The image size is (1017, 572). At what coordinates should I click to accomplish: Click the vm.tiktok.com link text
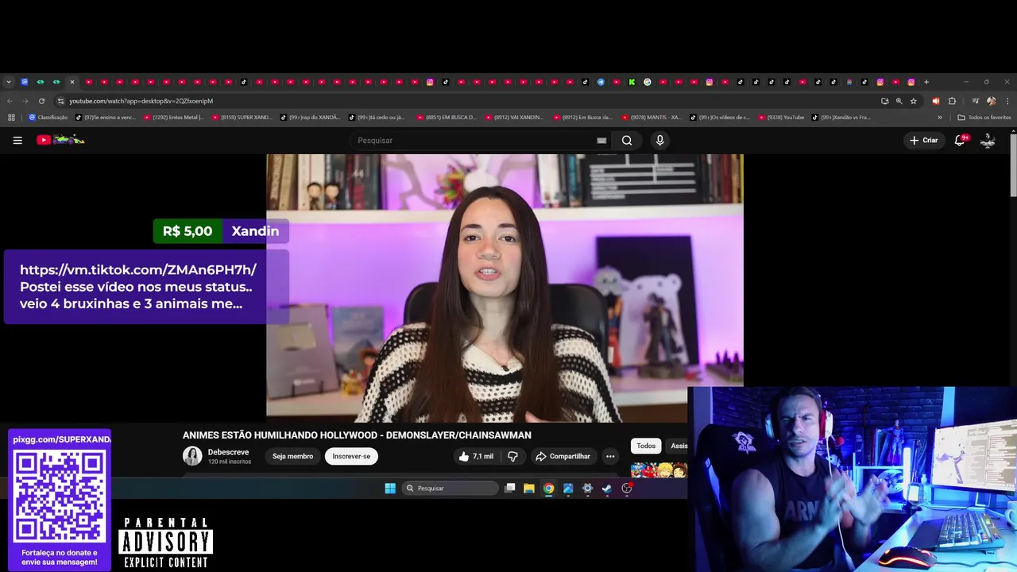pos(138,269)
